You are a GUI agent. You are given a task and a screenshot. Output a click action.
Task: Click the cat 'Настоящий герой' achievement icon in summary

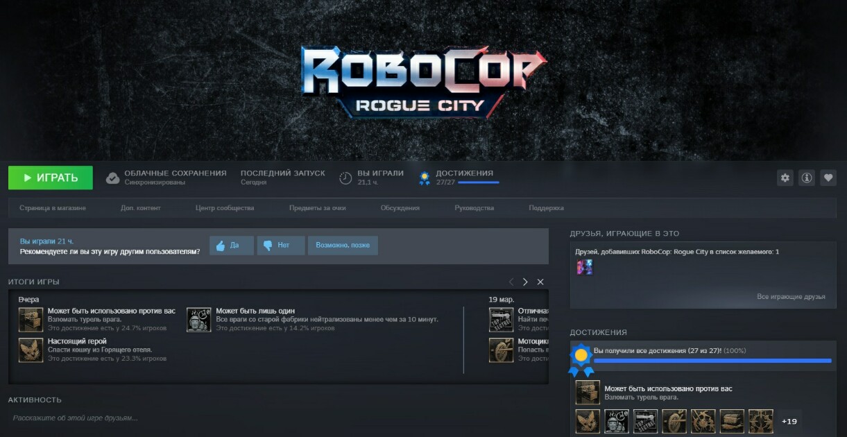pos(31,350)
